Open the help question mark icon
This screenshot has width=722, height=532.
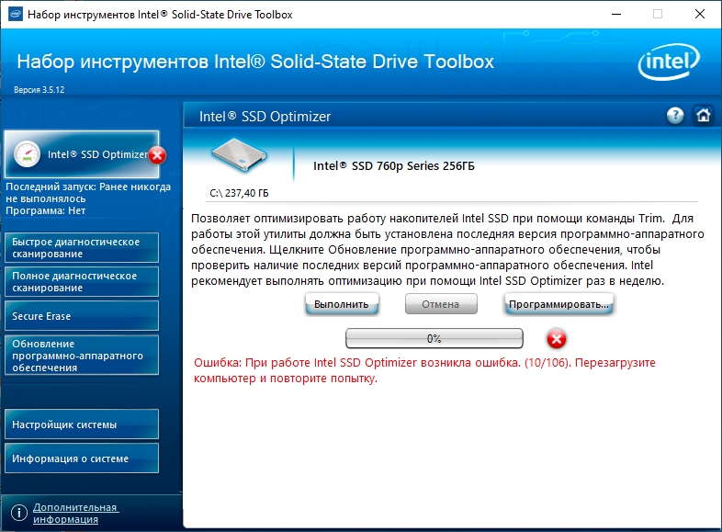(675, 115)
